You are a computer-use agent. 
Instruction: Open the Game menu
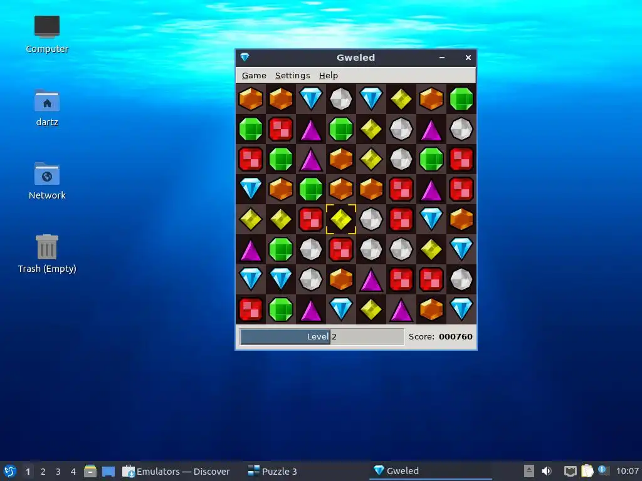(254, 75)
